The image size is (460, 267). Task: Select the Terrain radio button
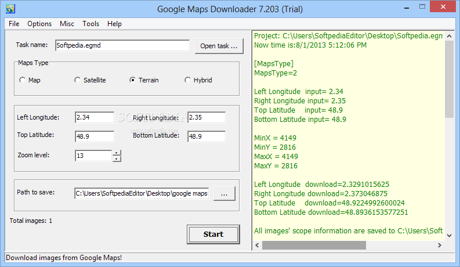coord(144,80)
